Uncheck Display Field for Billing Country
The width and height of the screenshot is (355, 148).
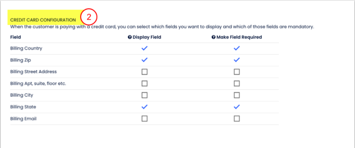145,48
